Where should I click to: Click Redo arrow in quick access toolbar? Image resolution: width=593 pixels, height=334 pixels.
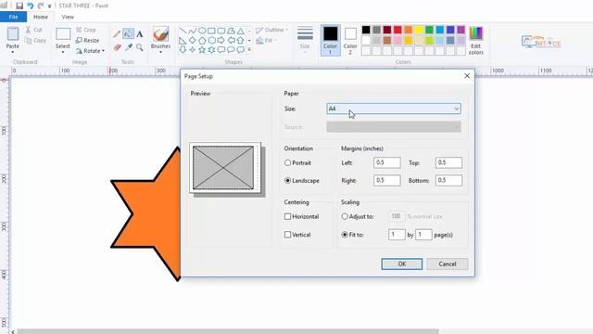[41, 6]
